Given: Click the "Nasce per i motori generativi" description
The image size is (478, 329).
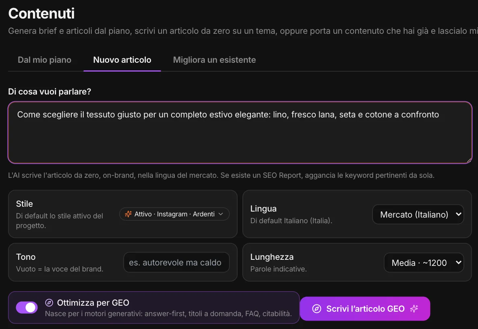Looking at the screenshot, I should click(x=168, y=313).
